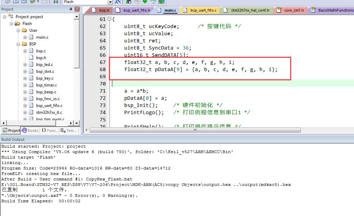Collapse the User folder in project tree
Viewport: 354px width, 216px height.
[18, 30]
